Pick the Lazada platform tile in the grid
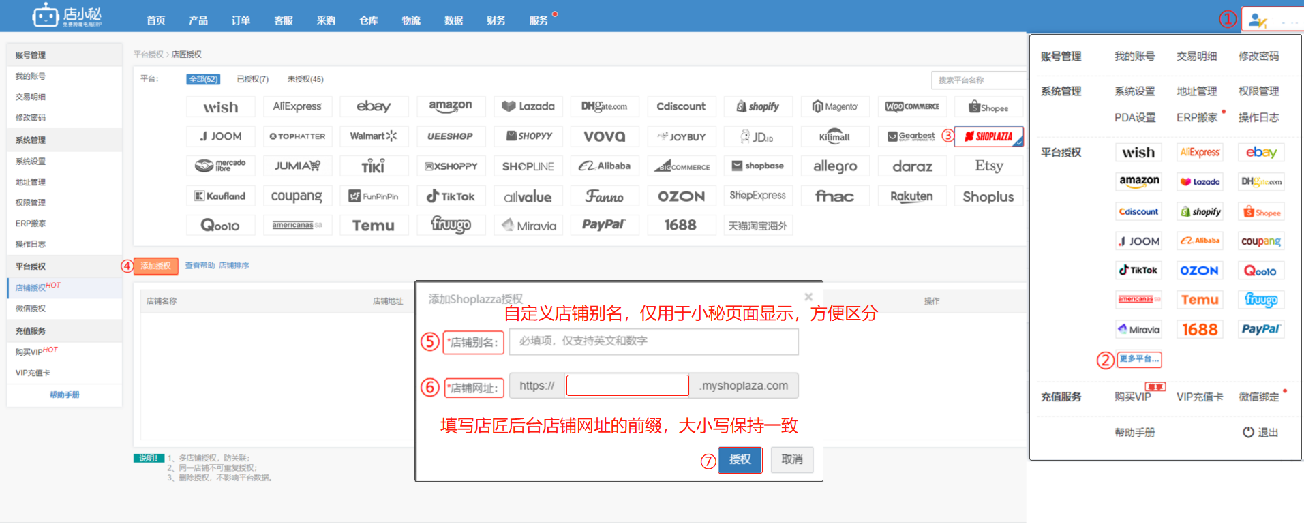The width and height of the screenshot is (1304, 524). point(528,106)
